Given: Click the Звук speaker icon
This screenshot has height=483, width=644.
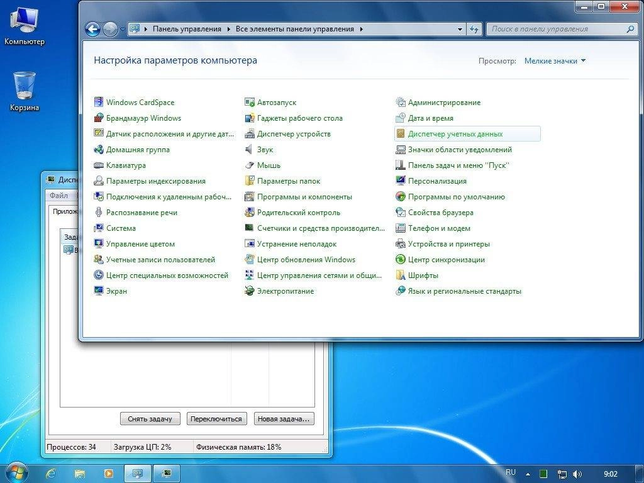Looking at the screenshot, I should click(249, 150).
